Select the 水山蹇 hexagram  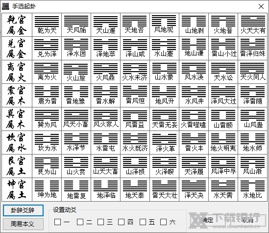click(164, 49)
